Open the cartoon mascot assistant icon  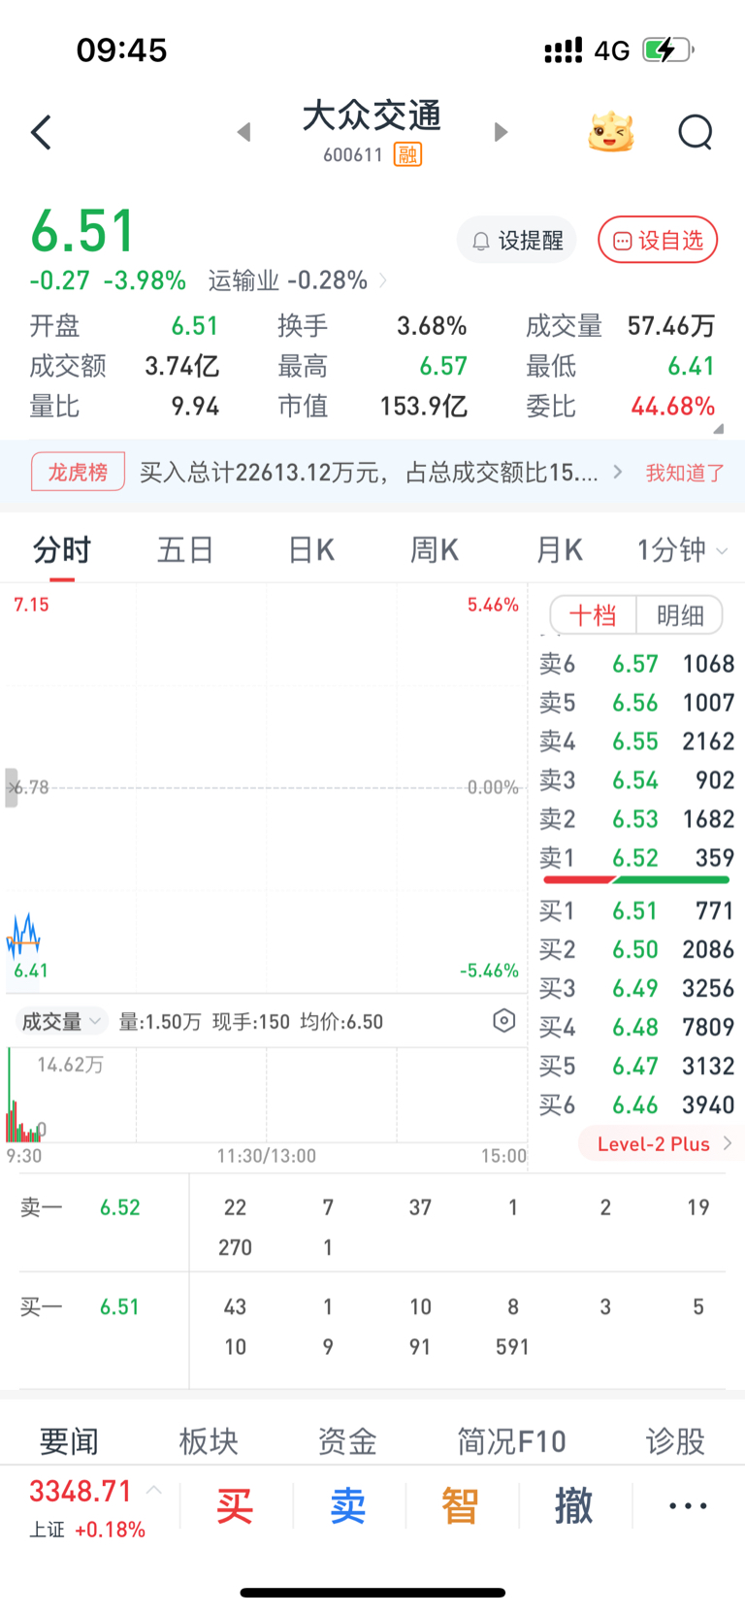pos(611,132)
